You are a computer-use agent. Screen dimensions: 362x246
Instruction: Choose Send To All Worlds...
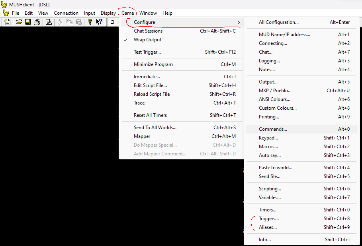(182, 128)
